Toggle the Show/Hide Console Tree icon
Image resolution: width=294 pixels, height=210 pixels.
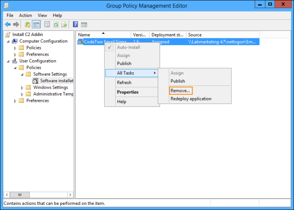36,24
